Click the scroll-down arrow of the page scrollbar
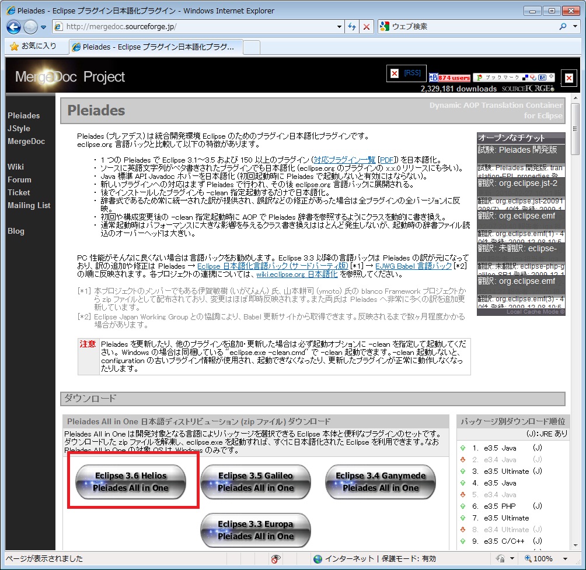586x570 pixels. pyautogui.click(x=575, y=546)
